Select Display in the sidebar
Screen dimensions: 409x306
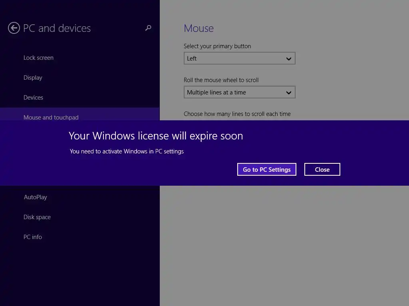click(x=33, y=78)
